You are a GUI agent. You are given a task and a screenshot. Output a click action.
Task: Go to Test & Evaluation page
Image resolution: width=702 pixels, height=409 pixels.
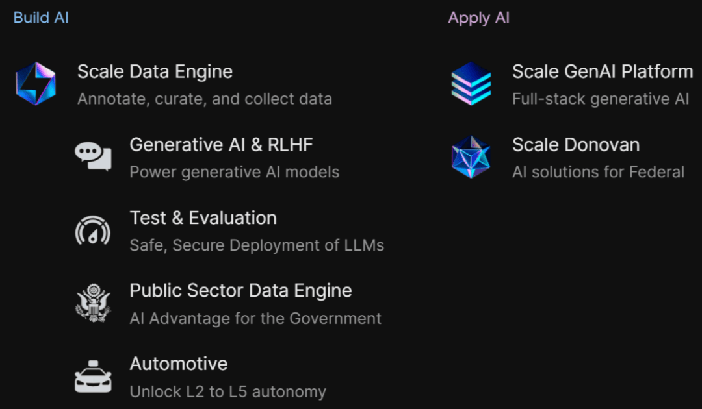pyautogui.click(x=203, y=217)
